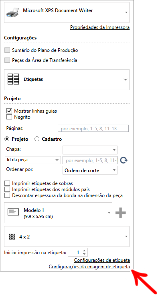
Task: Click the 4 x 2 layout grid icon
Action: click(12, 236)
